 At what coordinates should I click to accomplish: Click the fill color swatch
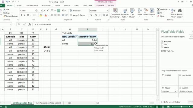[x=41, y=15]
